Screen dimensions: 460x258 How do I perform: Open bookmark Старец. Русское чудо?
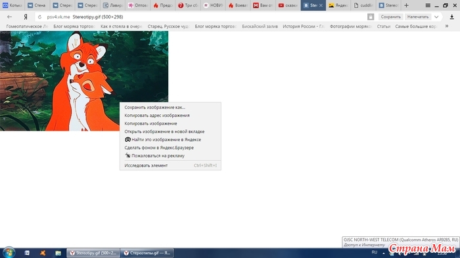168,26
